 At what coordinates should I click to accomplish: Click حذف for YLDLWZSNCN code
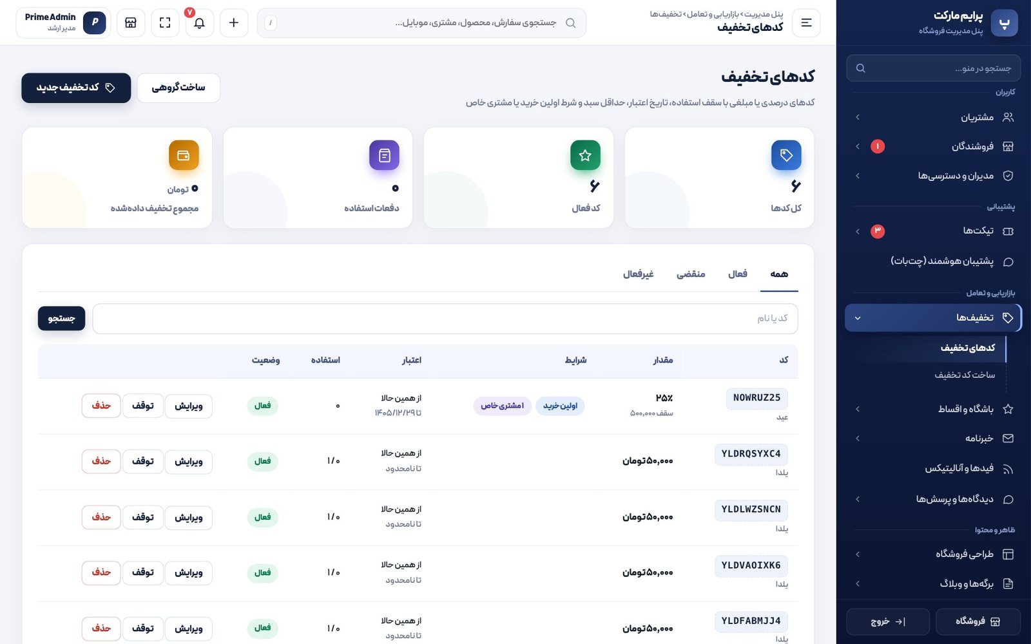click(101, 517)
